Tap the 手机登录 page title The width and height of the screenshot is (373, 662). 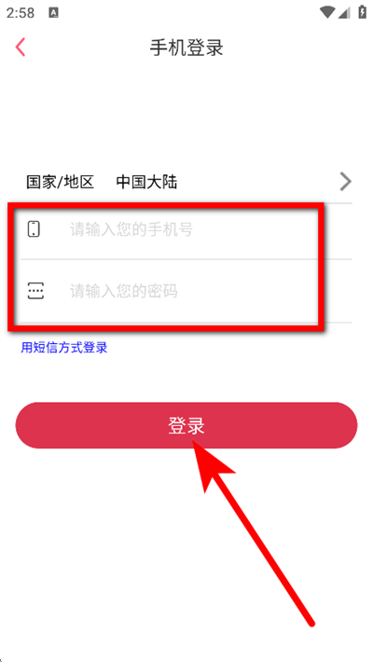[186, 48]
